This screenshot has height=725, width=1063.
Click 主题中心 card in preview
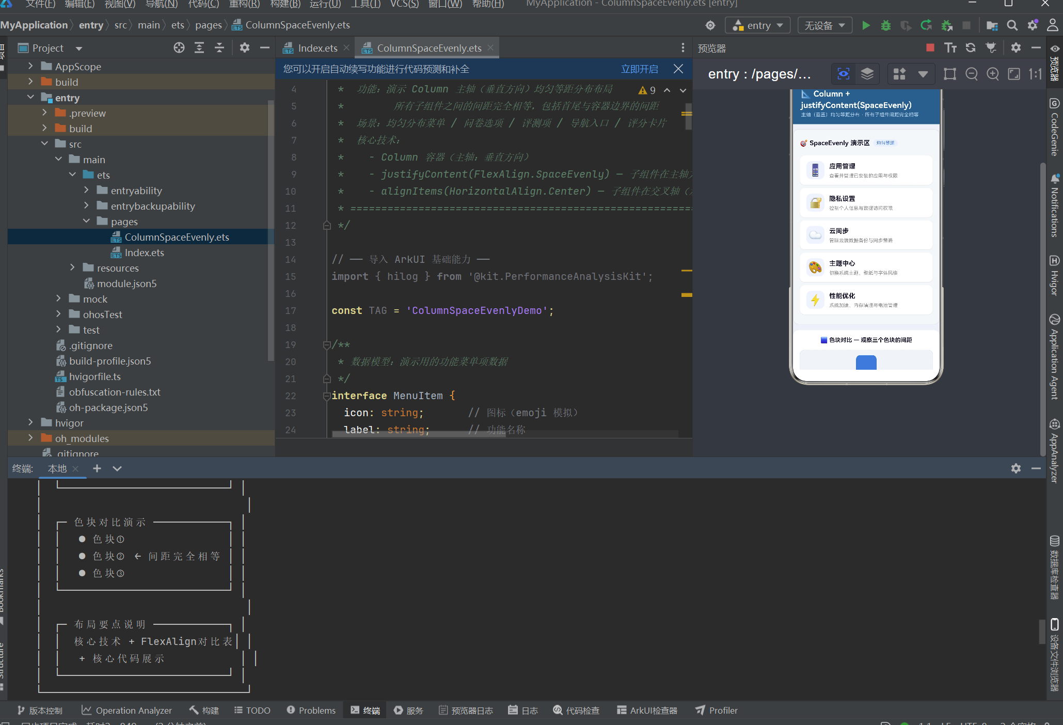click(x=866, y=267)
